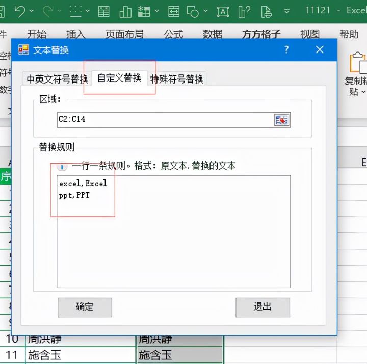Select row 11 header in the sheet

(12, 355)
